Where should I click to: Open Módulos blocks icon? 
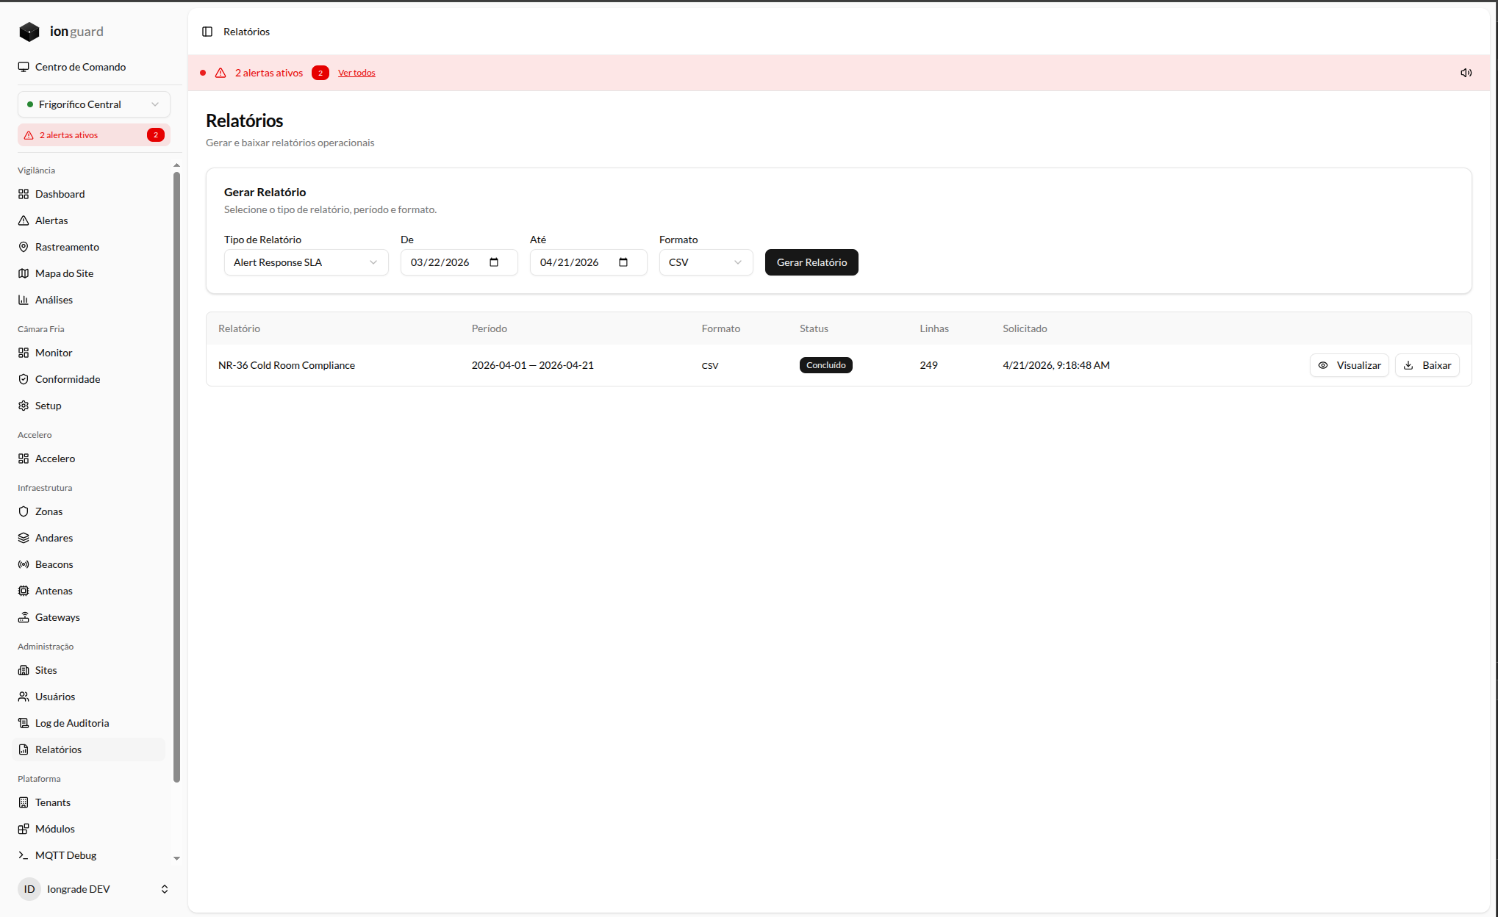[24, 829]
